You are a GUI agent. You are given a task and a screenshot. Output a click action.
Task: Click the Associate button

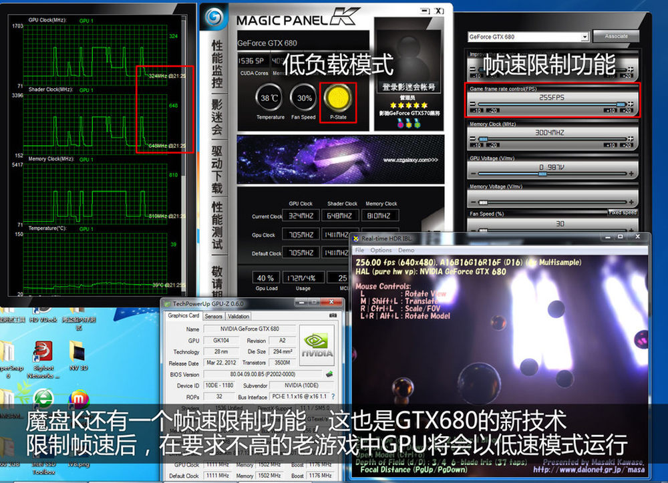[x=616, y=36]
